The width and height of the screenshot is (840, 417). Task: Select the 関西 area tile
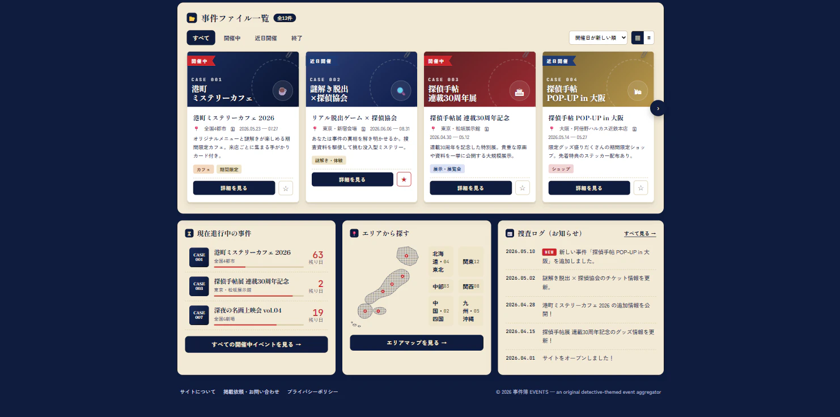(471, 287)
